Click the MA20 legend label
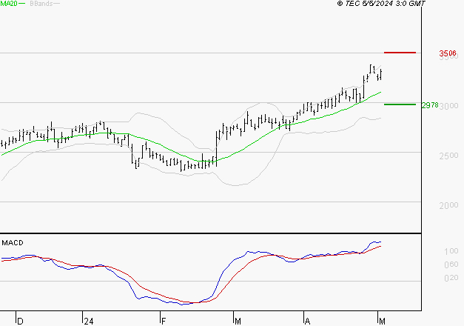Image resolution: width=464 pixels, height=326 pixels. pos(9,4)
